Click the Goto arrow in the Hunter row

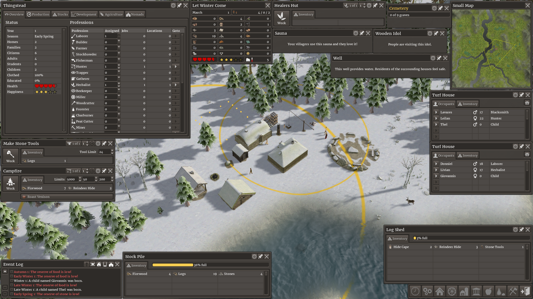pos(176,67)
